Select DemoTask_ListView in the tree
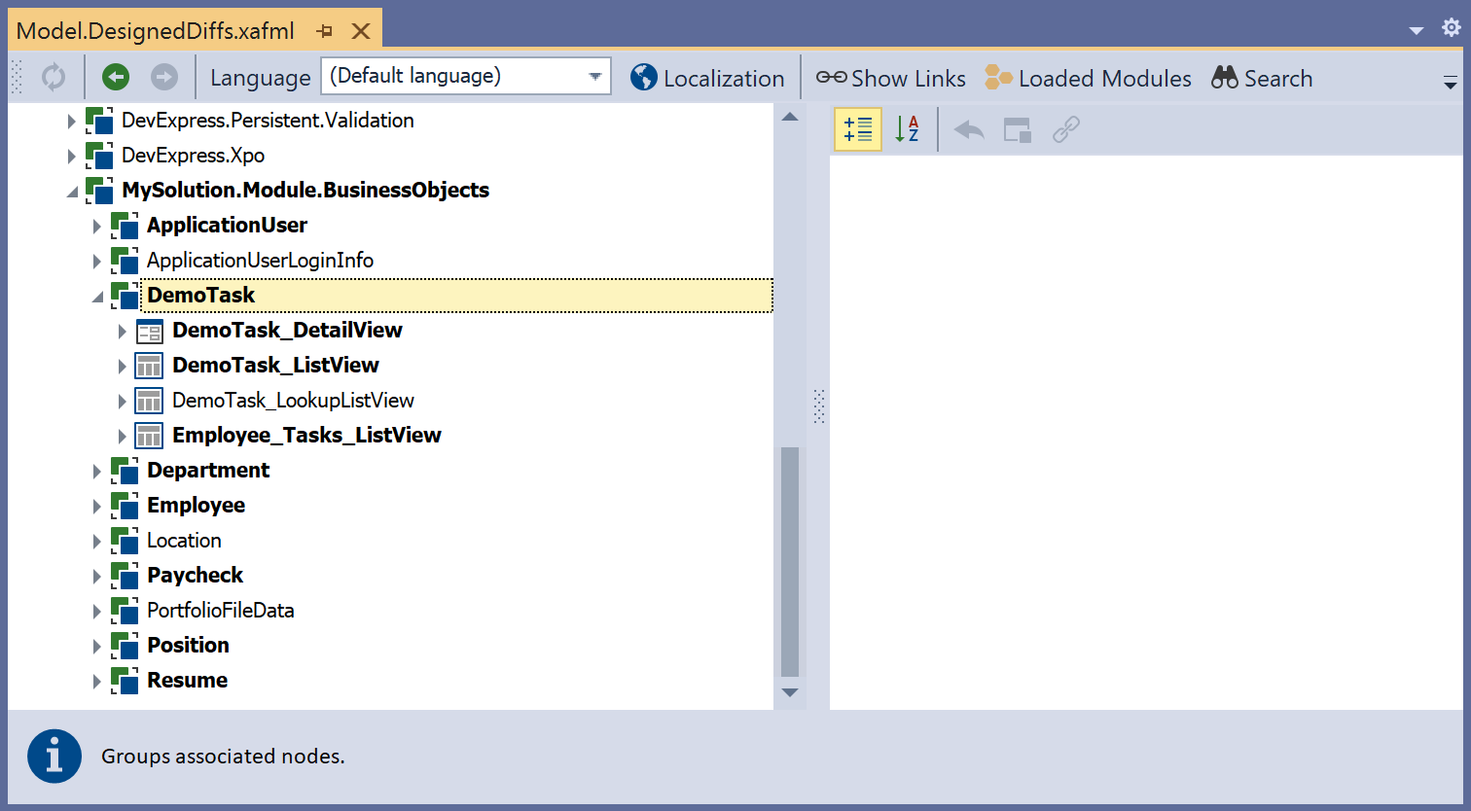The width and height of the screenshot is (1471, 811). tap(275, 366)
